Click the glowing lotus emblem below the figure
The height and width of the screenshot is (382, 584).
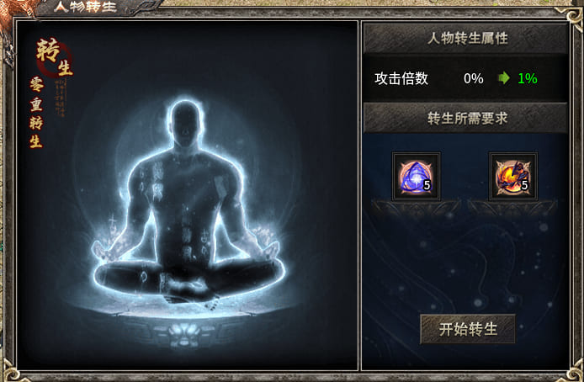coord(185,332)
